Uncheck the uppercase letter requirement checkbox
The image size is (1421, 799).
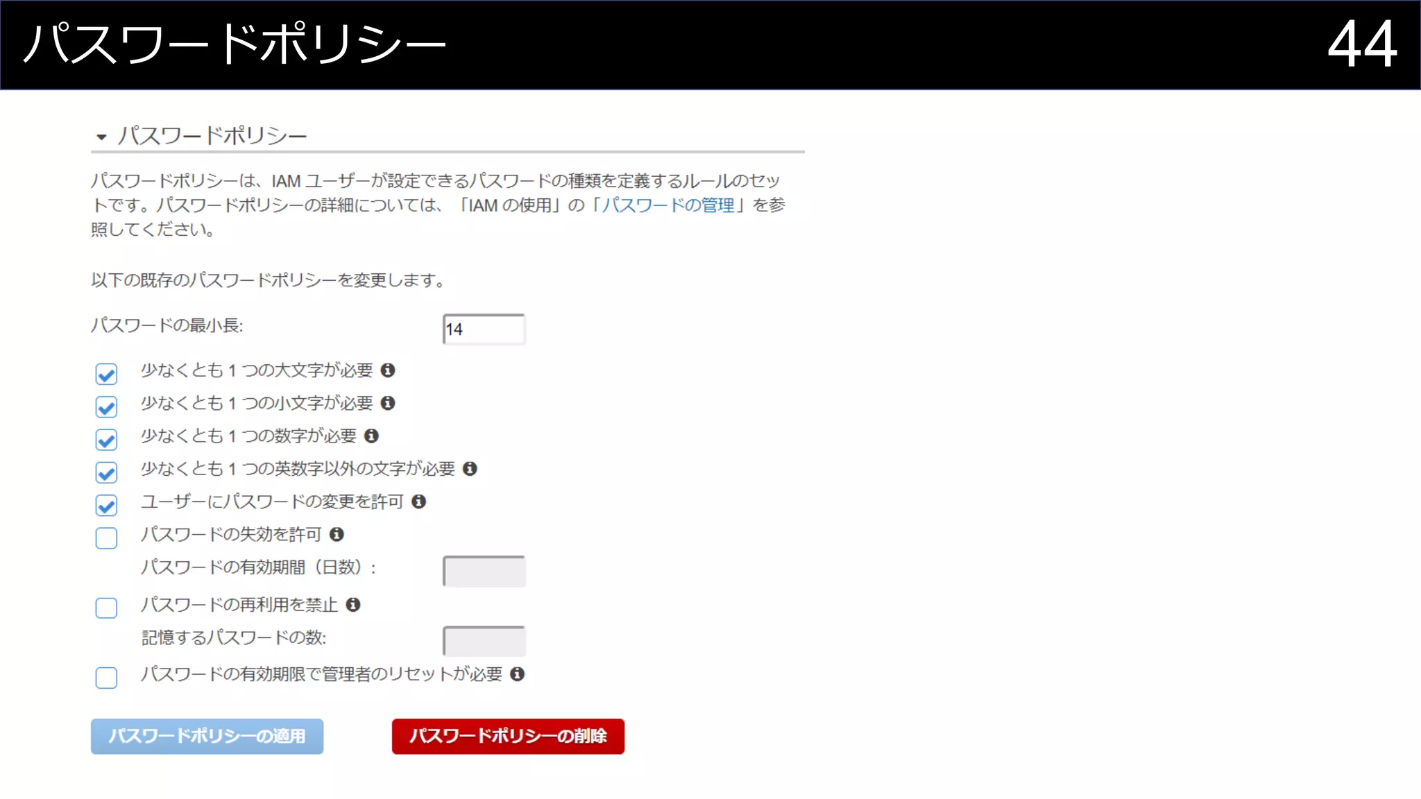106,375
